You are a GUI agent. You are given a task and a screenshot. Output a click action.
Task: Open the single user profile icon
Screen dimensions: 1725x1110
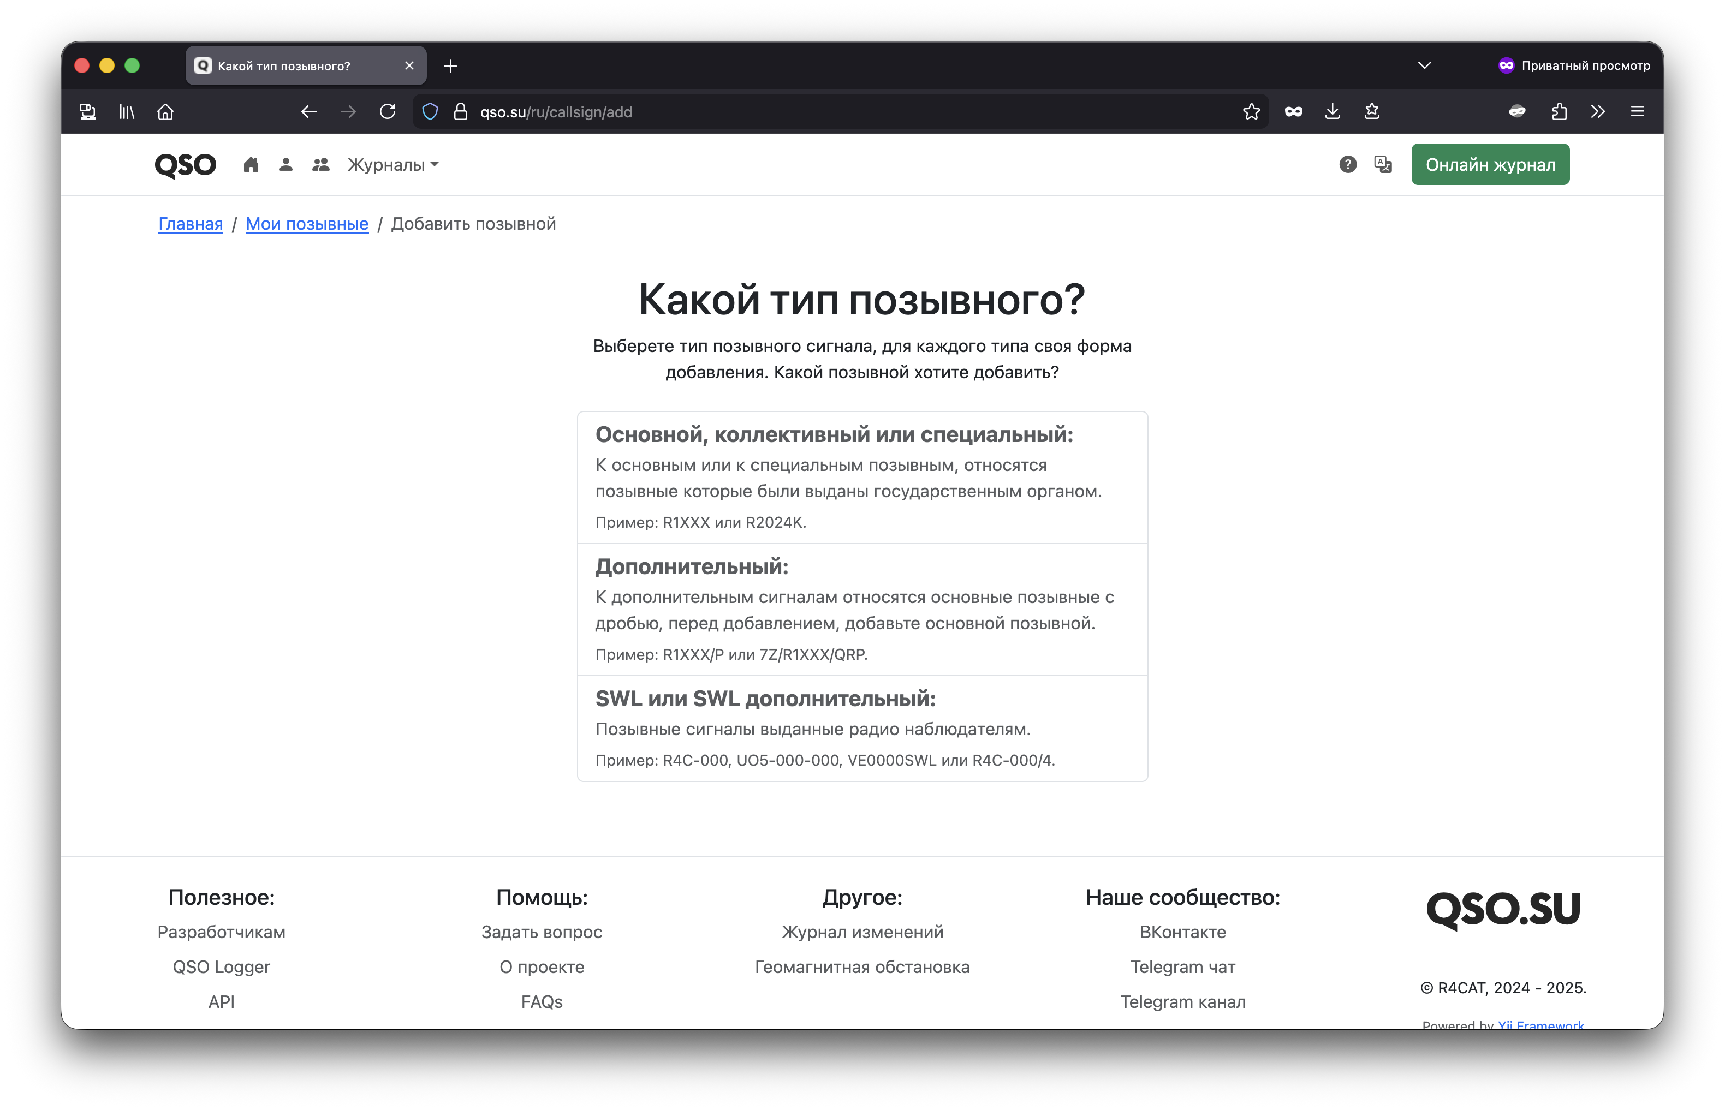click(285, 165)
